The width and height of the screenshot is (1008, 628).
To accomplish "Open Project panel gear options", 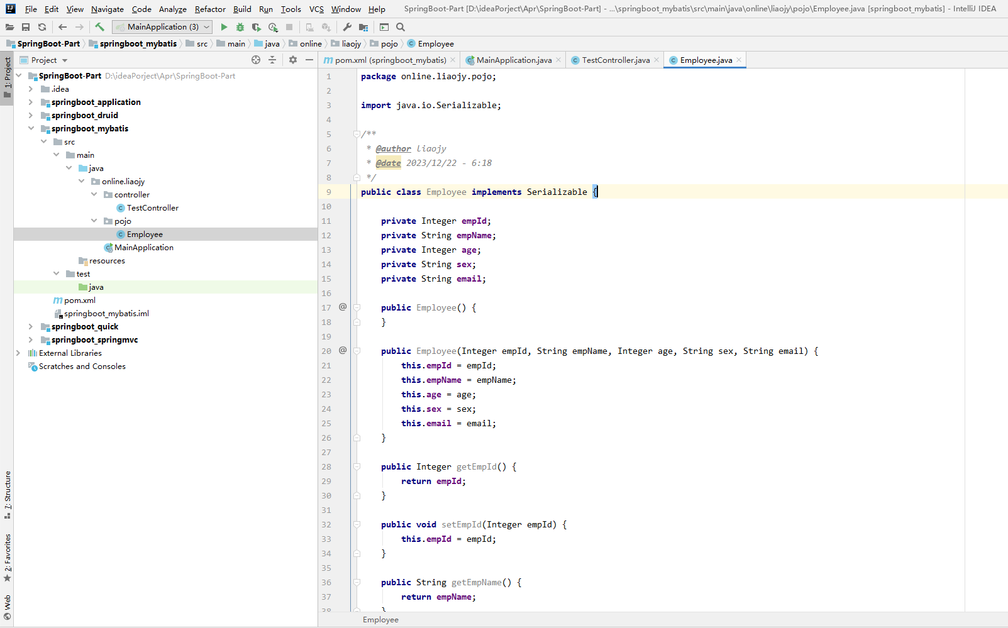I will point(293,60).
